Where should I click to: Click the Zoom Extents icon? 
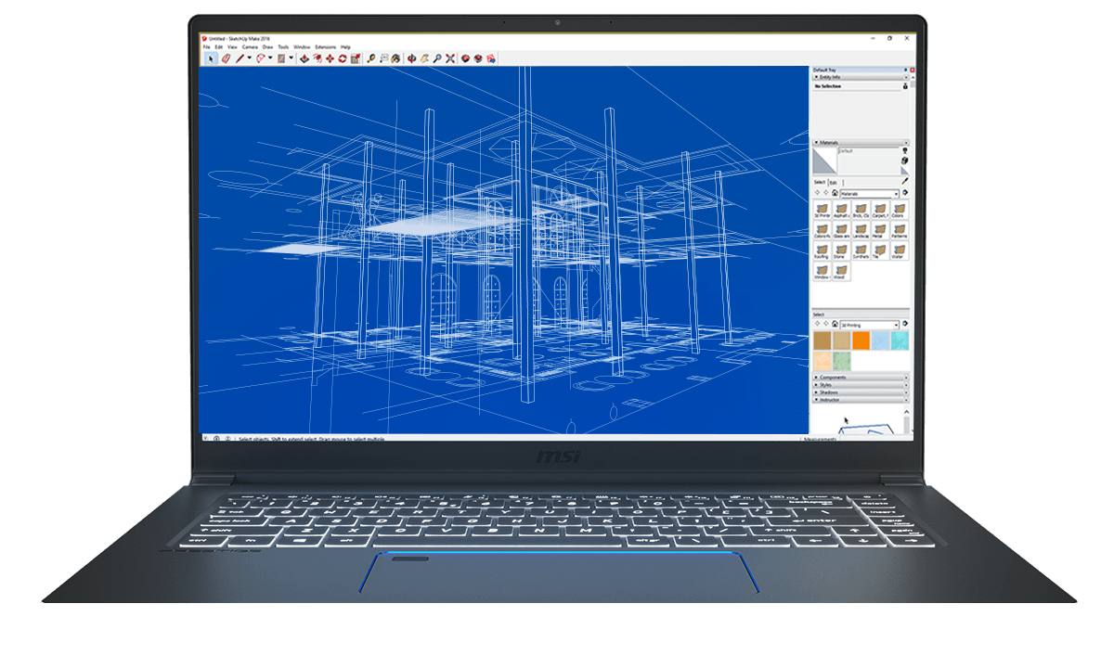pos(449,58)
